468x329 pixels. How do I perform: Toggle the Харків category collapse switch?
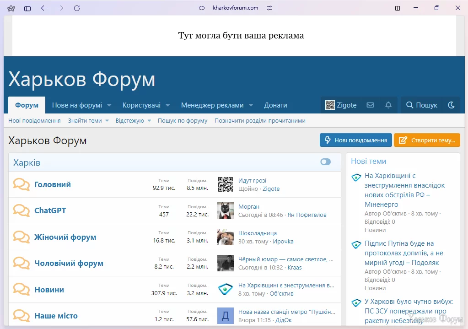(x=325, y=162)
